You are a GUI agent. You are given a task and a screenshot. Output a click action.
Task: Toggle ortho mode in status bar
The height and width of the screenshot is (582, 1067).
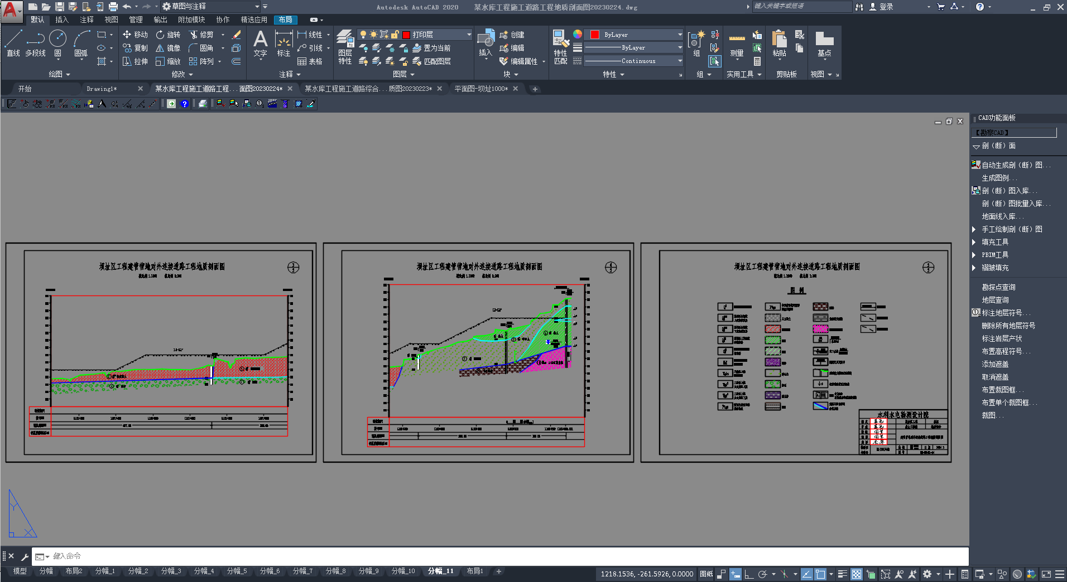coord(749,574)
